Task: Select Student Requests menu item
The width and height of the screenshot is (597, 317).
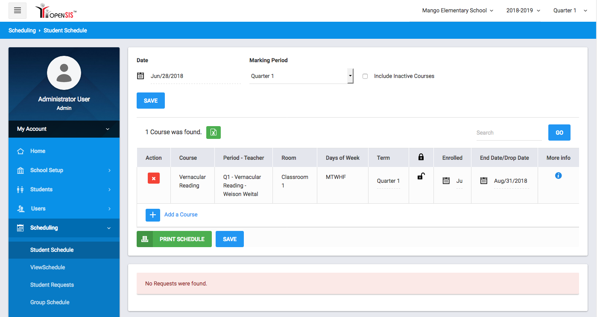Action: click(52, 285)
